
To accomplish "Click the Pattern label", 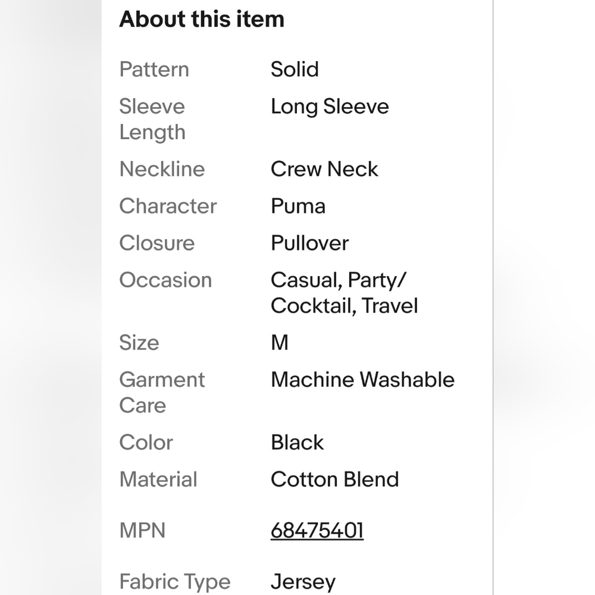I will click(x=154, y=69).
